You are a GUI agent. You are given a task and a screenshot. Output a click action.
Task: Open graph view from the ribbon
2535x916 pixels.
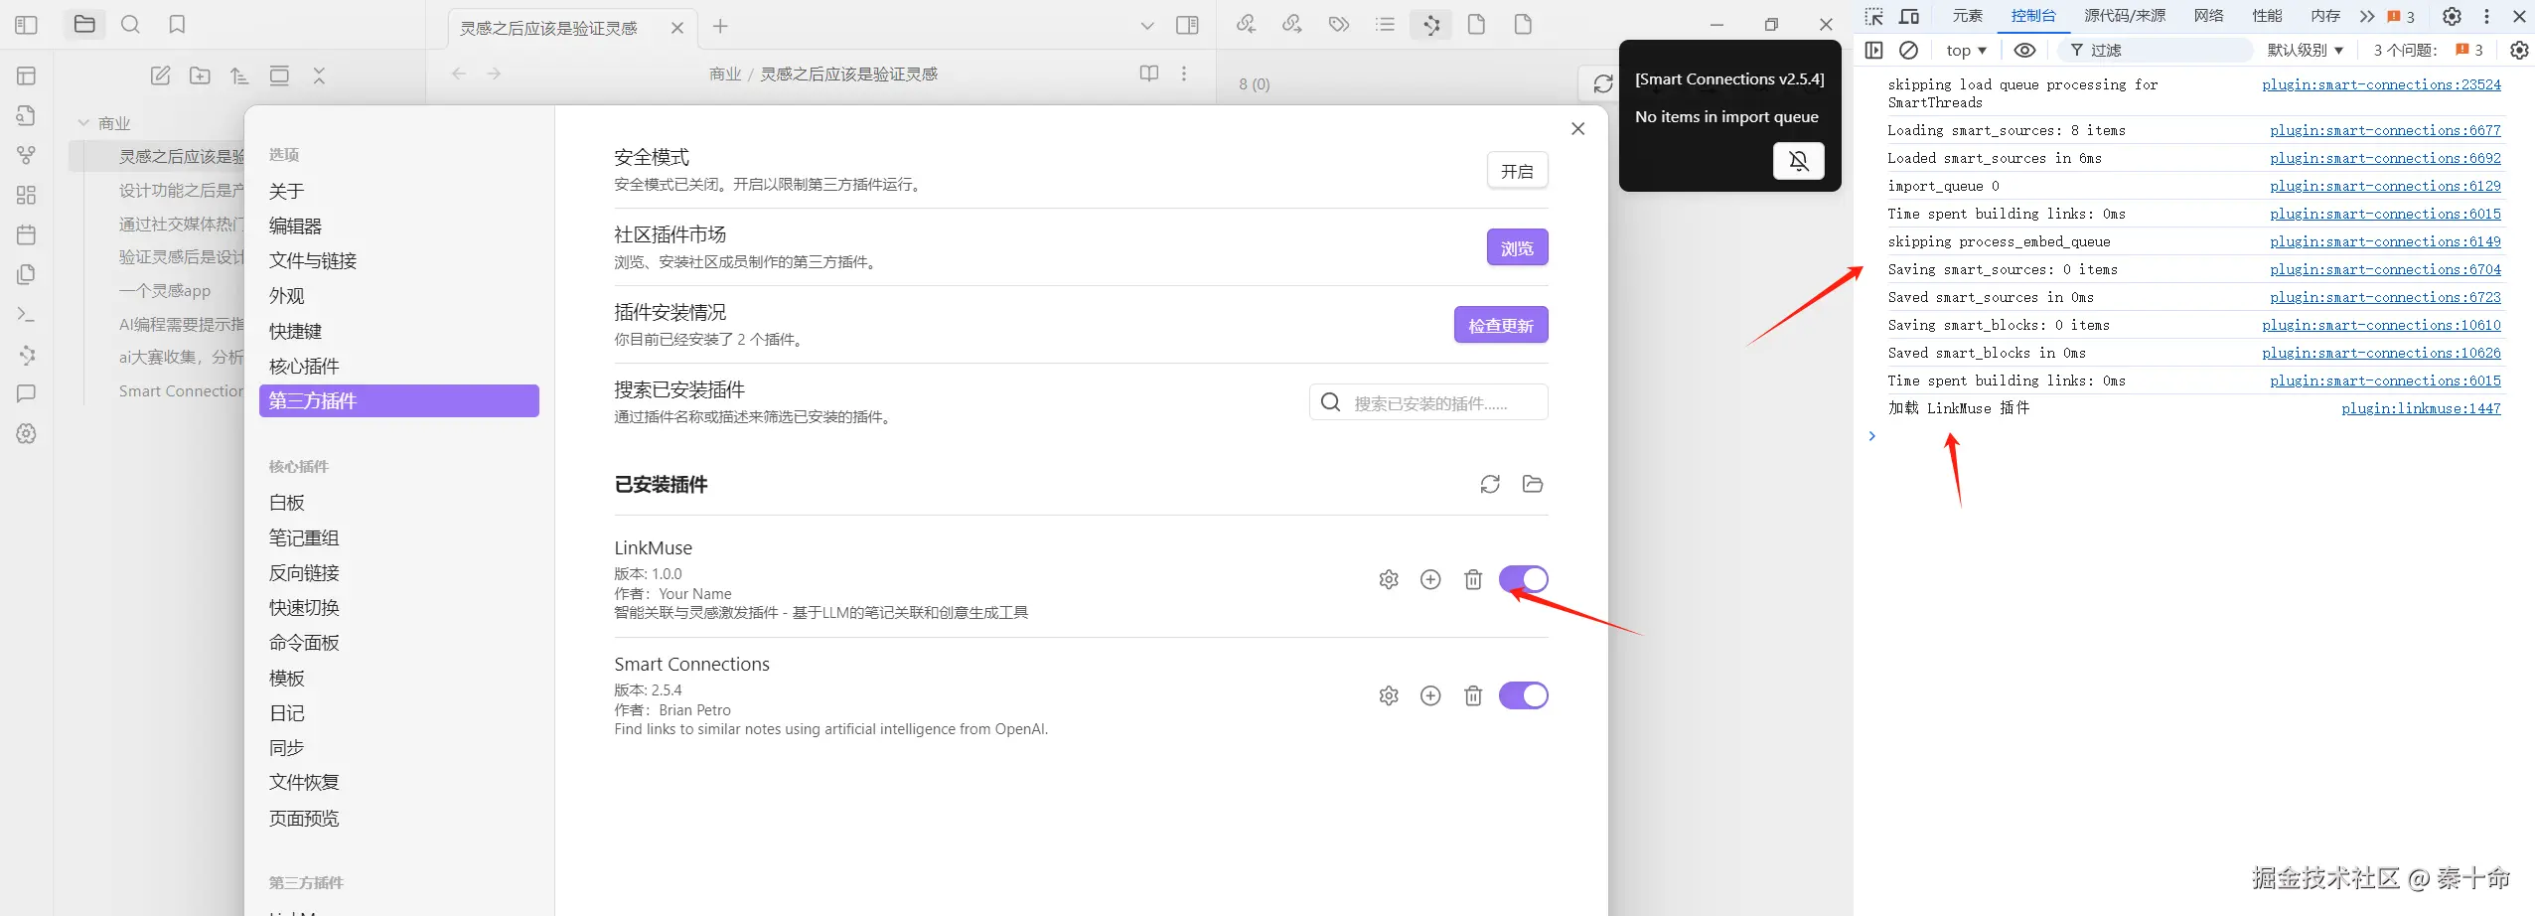coord(27,155)
